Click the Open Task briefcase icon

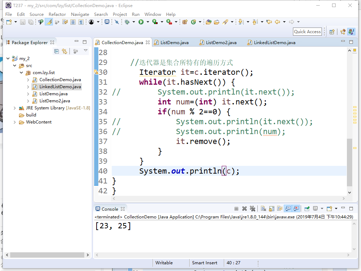tap(217, 22)
